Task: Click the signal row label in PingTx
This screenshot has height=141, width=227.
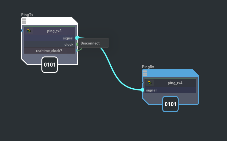Action: tap(68, 38)
